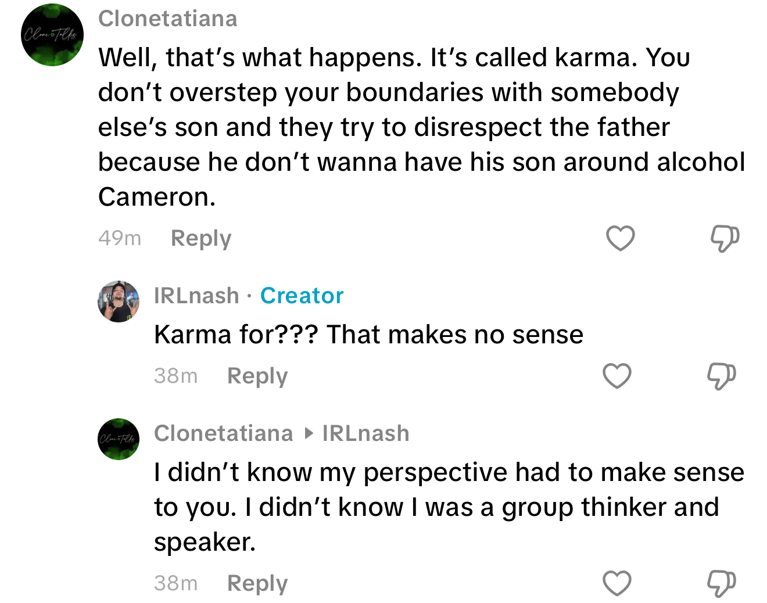This screenshot has height=603, width=767.
Task: Reply to the 'group thinker' comment
Action: tap(257, 583)
